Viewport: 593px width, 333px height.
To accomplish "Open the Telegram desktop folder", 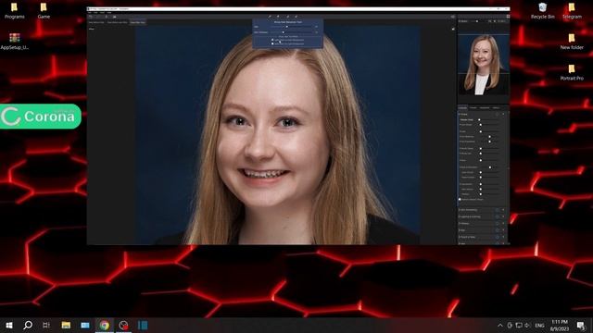I will tap(572, 11).
